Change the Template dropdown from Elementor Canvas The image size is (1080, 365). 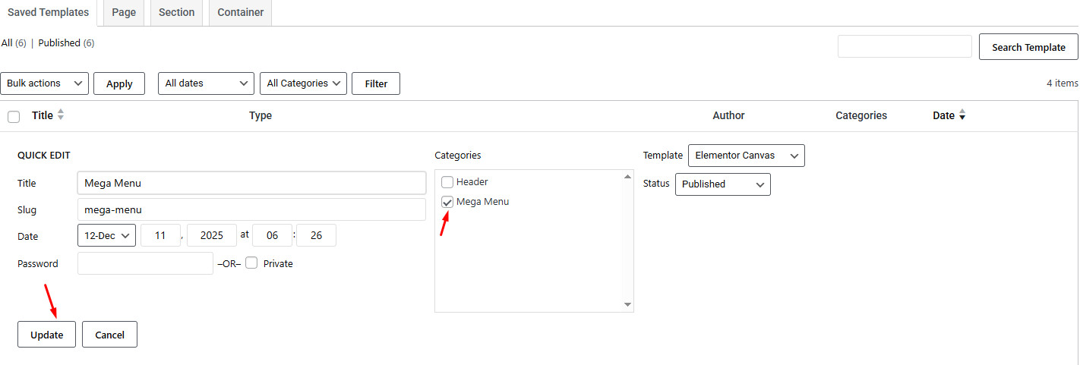[746, 156]
